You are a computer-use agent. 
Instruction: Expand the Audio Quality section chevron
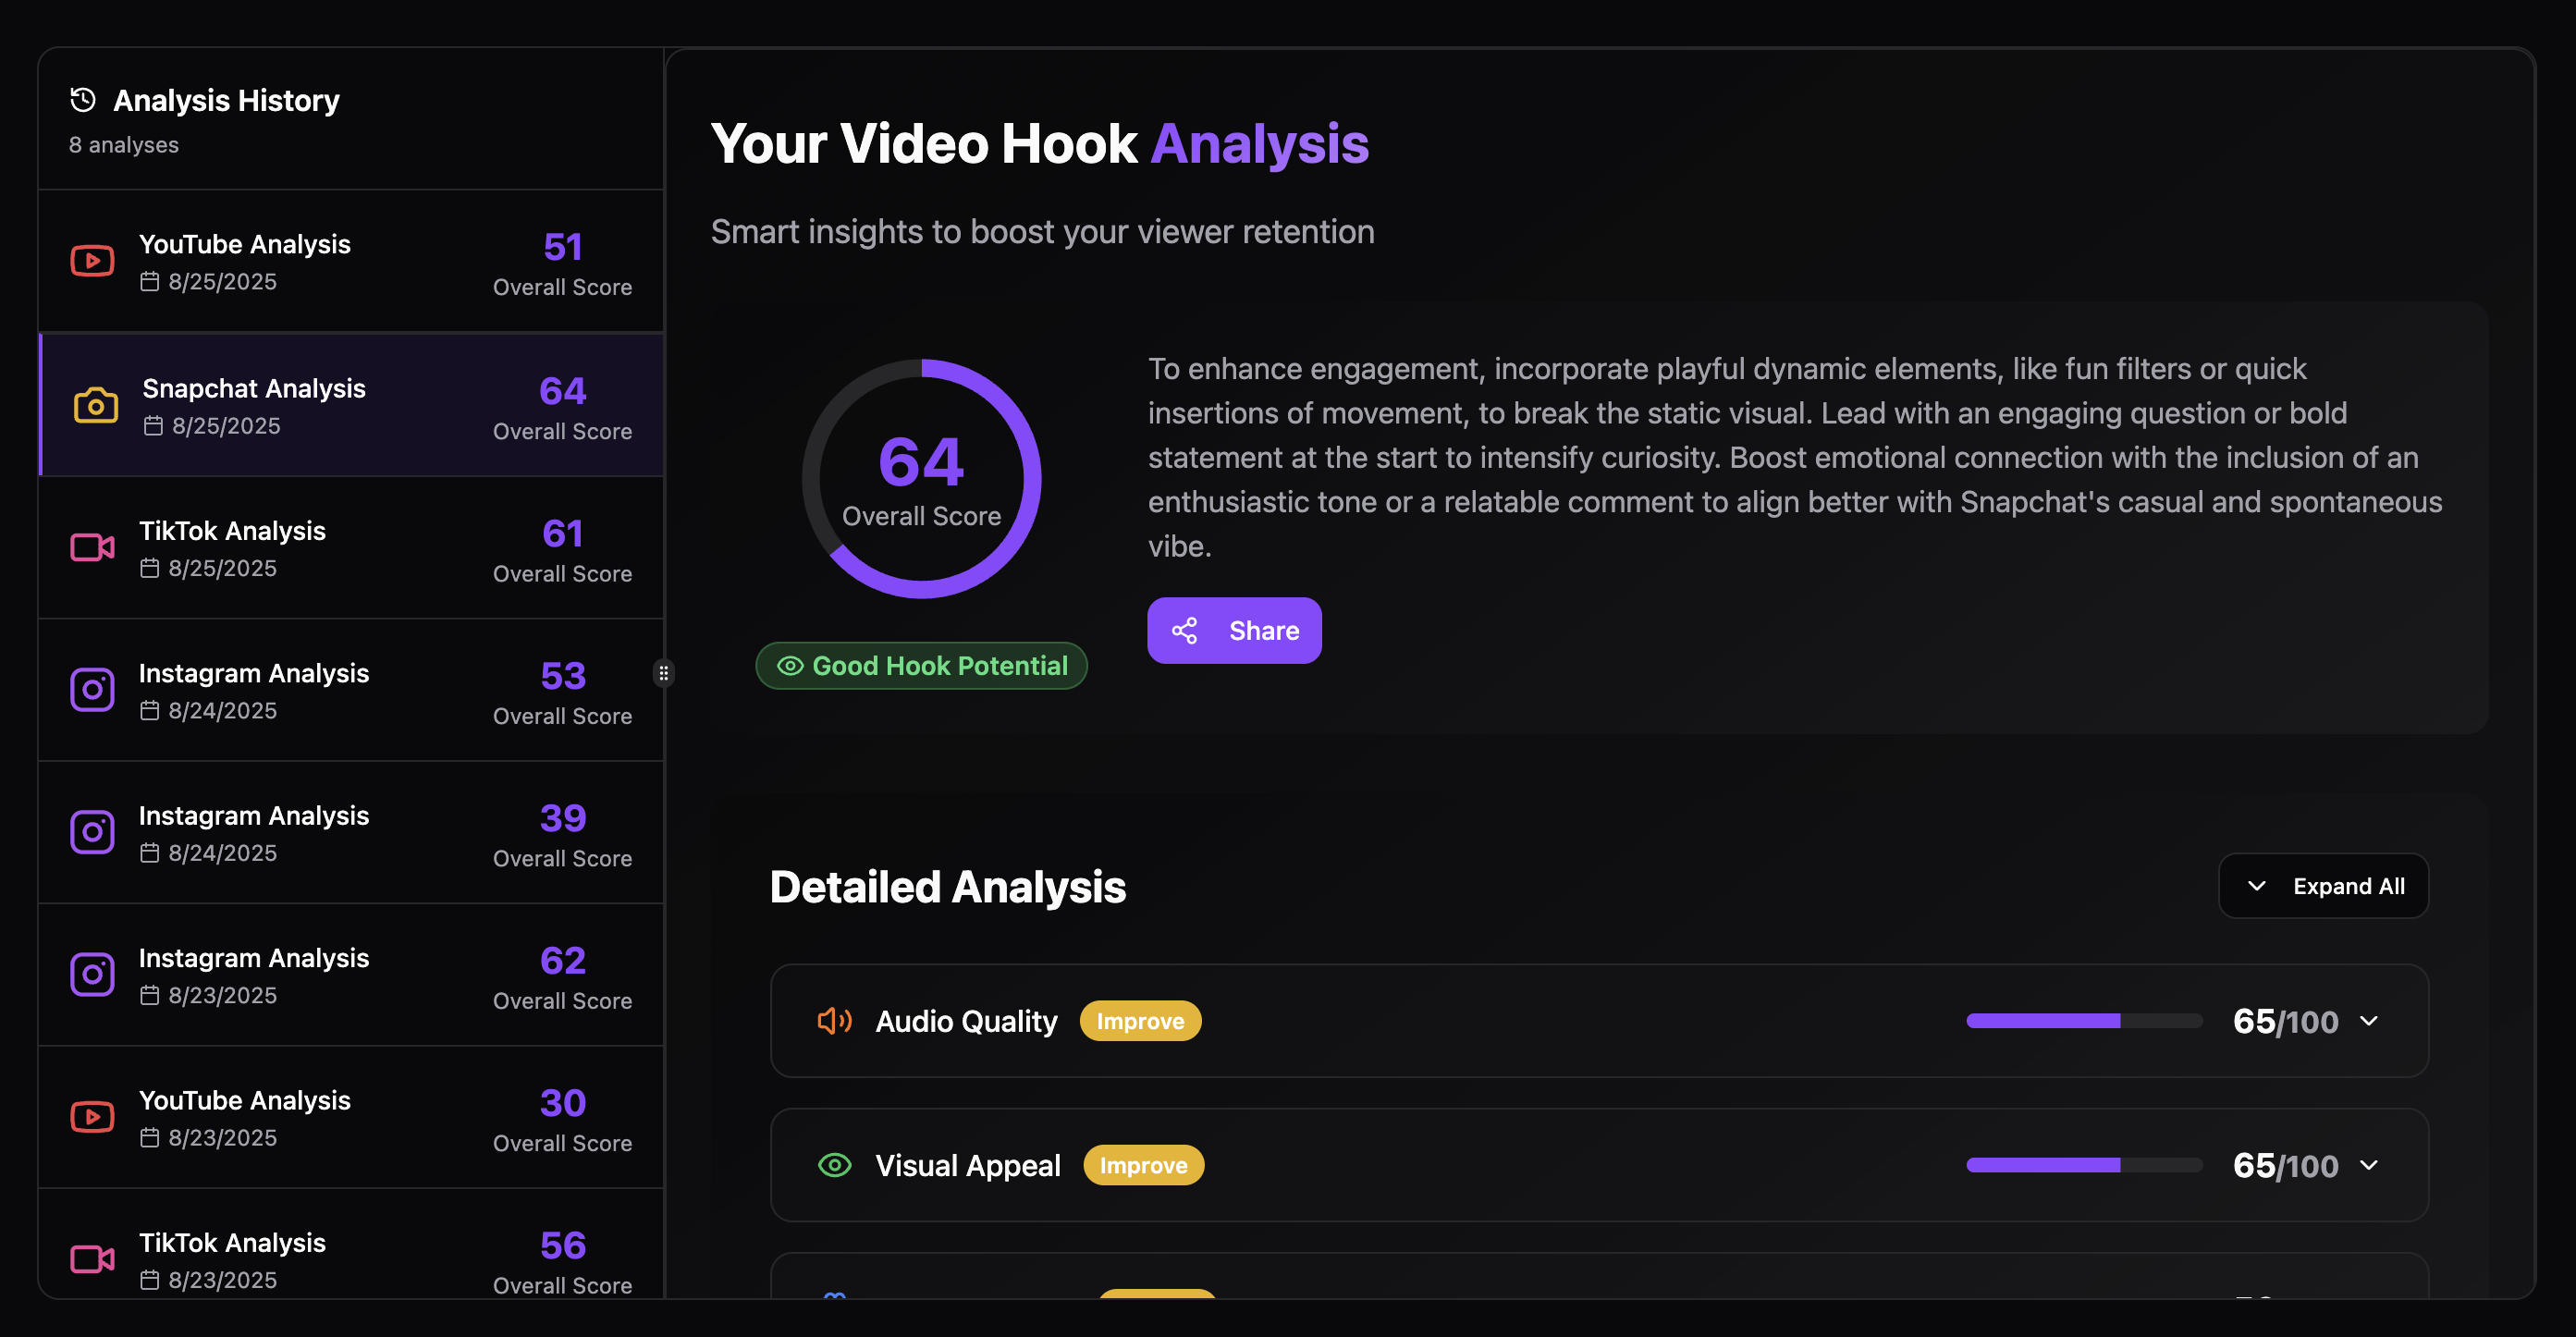coord(2368,1021)
